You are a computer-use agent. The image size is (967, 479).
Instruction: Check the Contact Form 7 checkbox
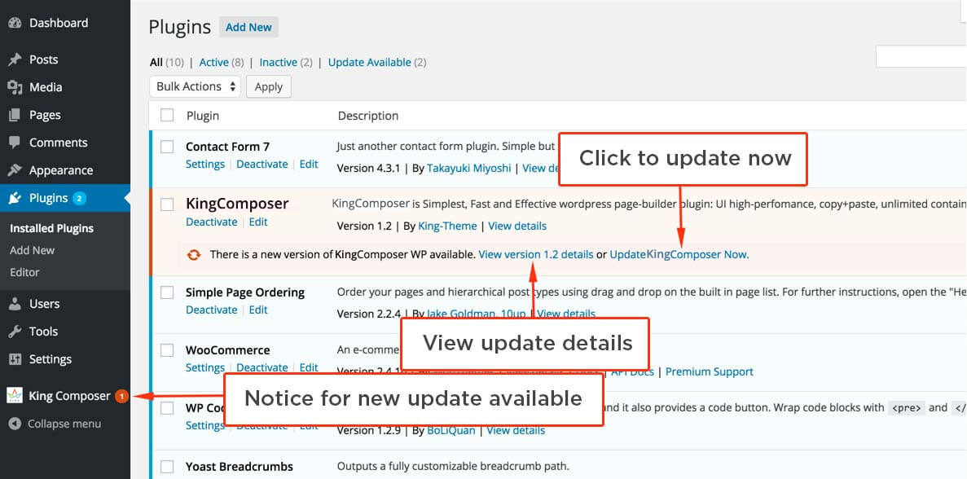167,147
